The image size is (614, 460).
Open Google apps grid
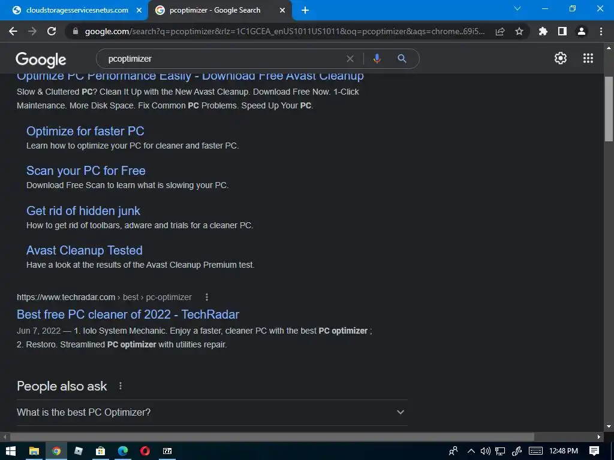pos(588,58)
